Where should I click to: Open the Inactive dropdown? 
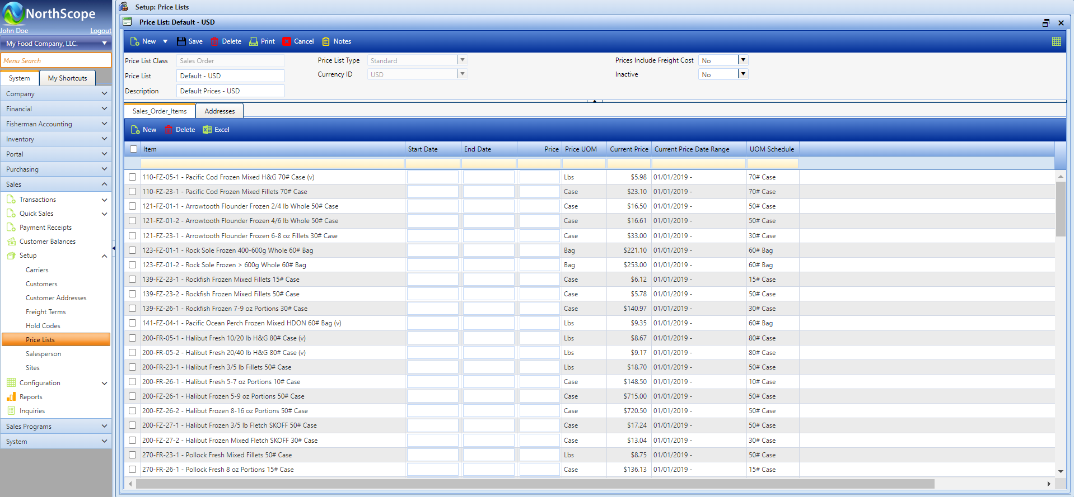point(743,74)
